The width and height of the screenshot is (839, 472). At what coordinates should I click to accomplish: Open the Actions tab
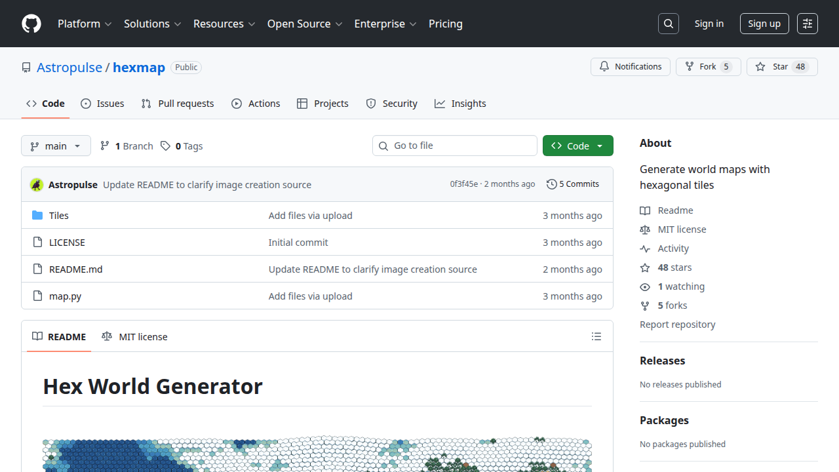click(x=256, y=104)
